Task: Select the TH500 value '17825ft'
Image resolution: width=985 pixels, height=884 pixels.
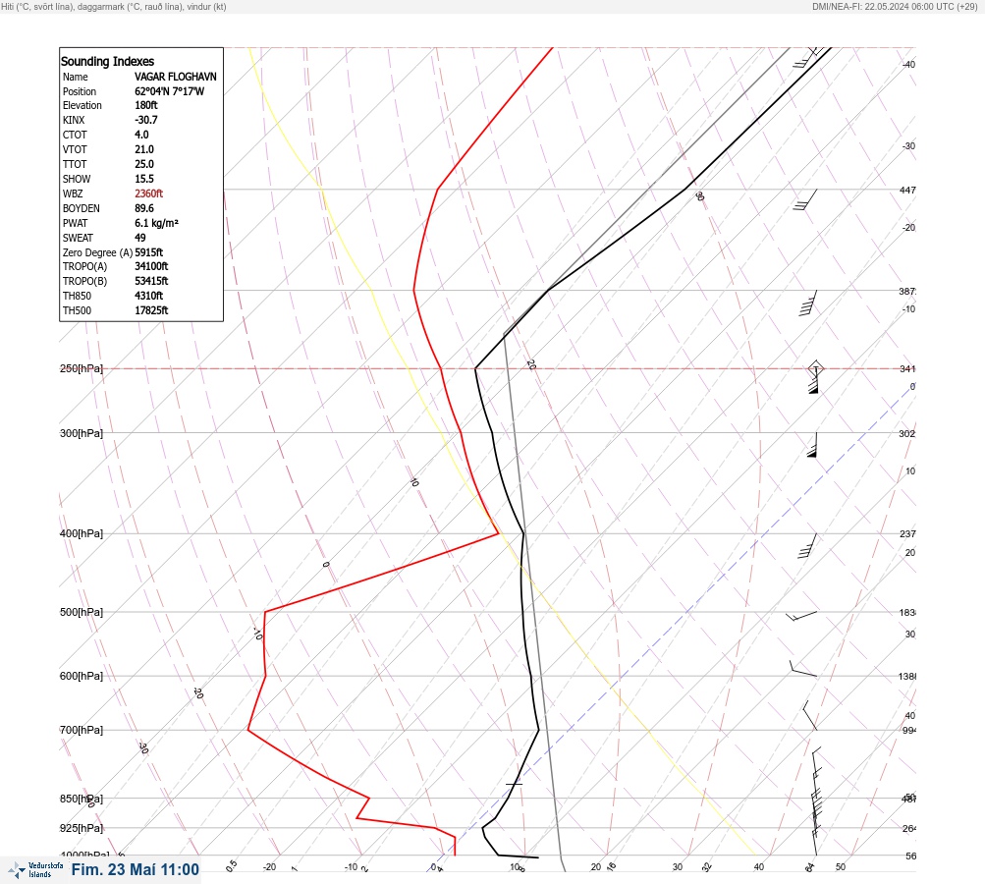Action: (x=151, y=310)
